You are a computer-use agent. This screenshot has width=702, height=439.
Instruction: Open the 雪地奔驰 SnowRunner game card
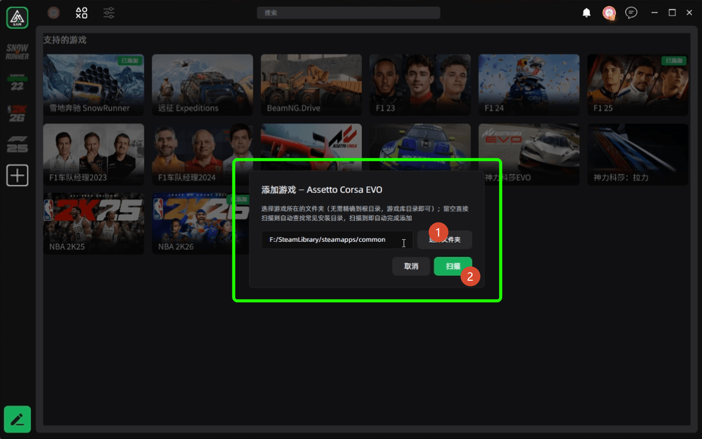click(94, 85)
